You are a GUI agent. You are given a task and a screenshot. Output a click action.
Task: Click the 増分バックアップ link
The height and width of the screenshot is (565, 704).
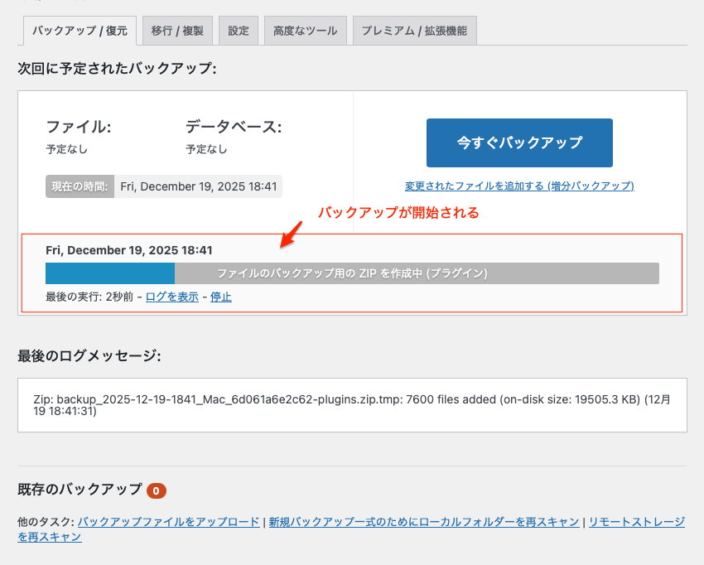(x=519, y=186)
